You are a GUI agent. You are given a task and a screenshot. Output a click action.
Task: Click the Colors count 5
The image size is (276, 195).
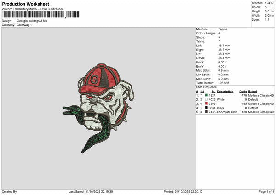tap(266, 7)
